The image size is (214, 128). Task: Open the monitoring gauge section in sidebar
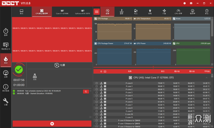point(6,74)
